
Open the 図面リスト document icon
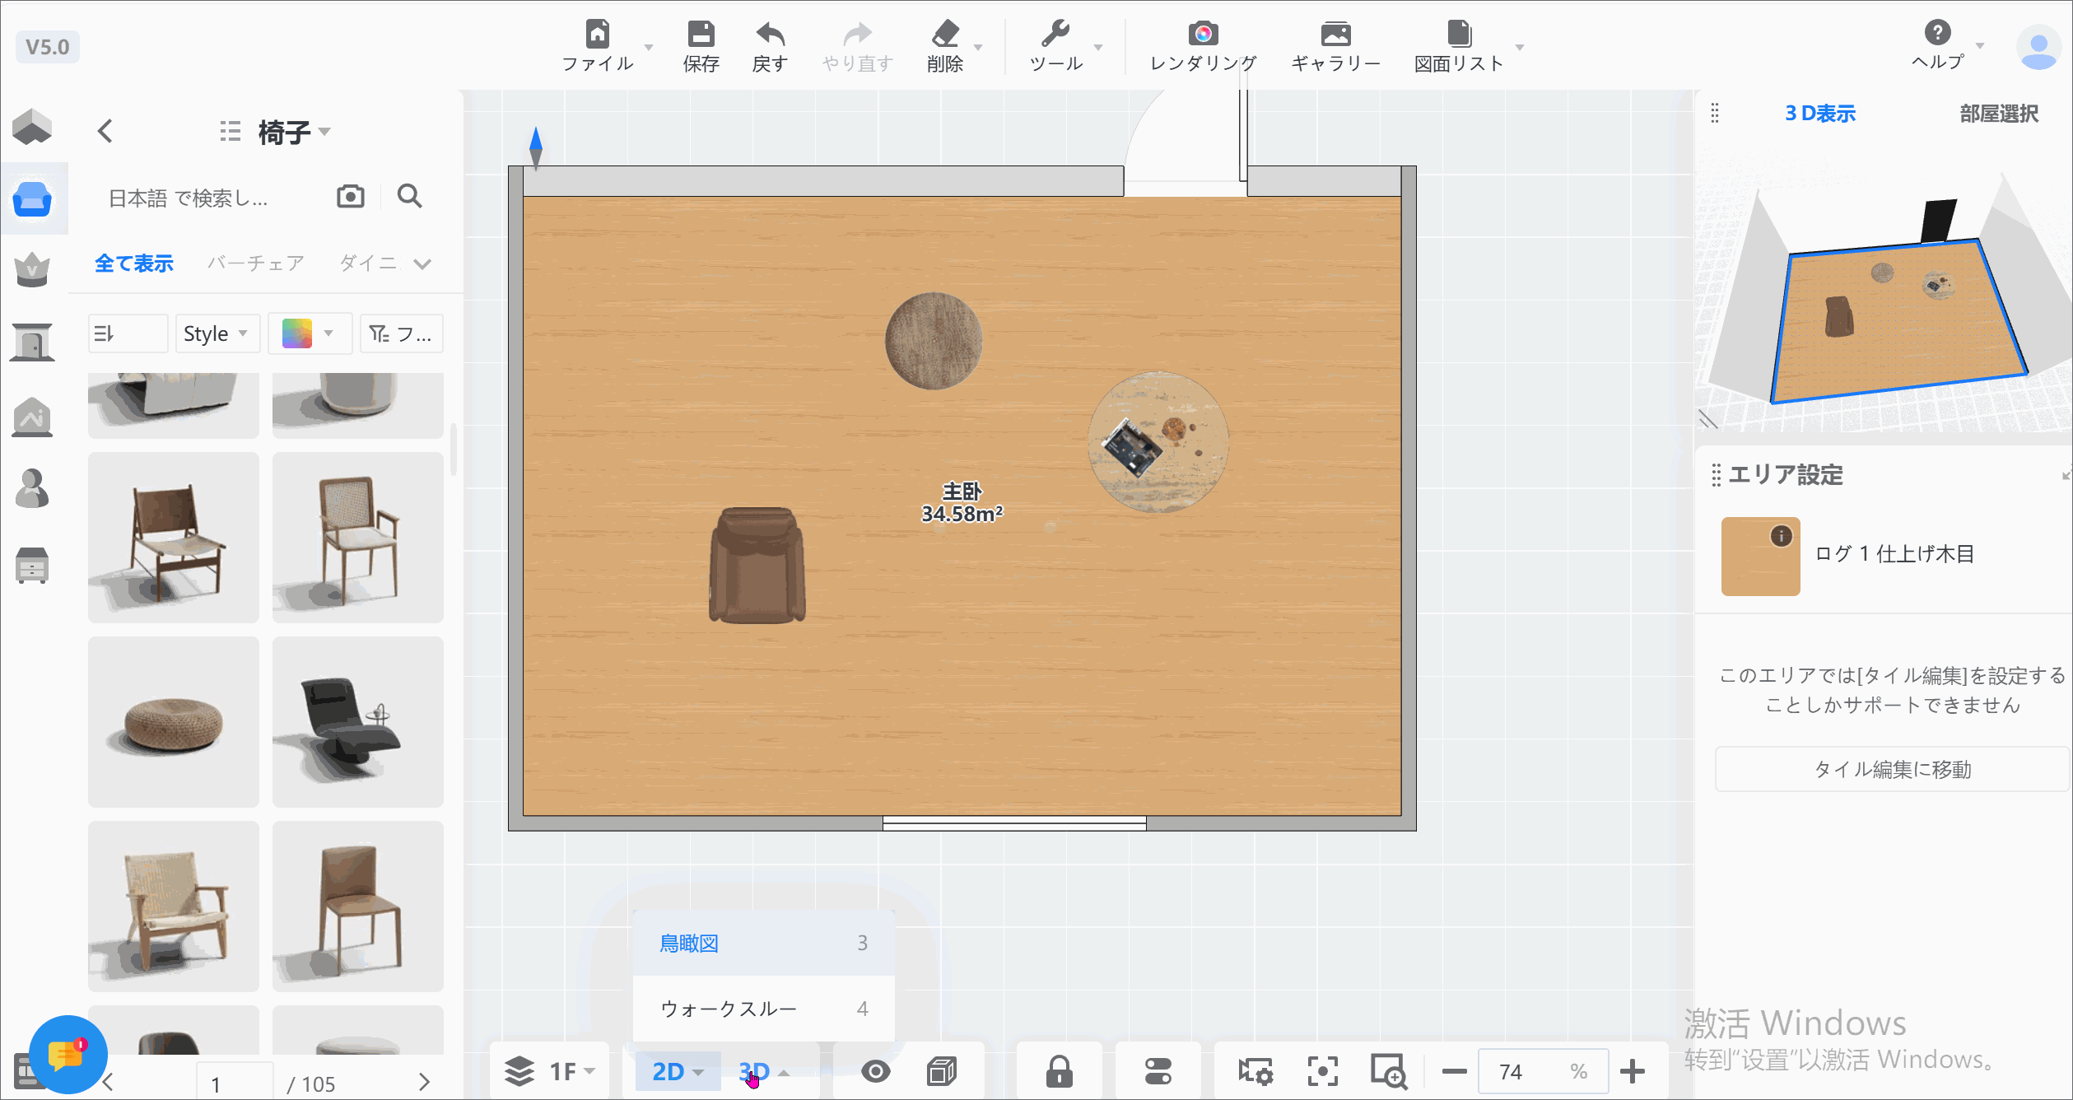click(1459, 35)
